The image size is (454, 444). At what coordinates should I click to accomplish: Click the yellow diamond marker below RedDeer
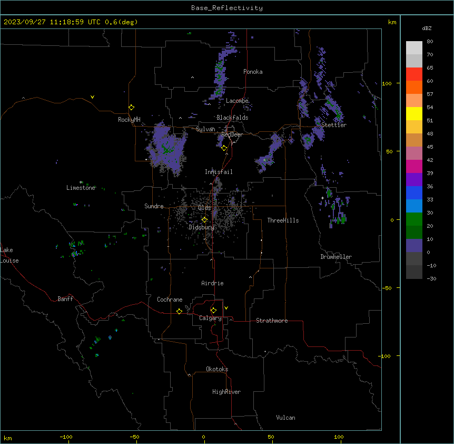click(x=224, y=148)
